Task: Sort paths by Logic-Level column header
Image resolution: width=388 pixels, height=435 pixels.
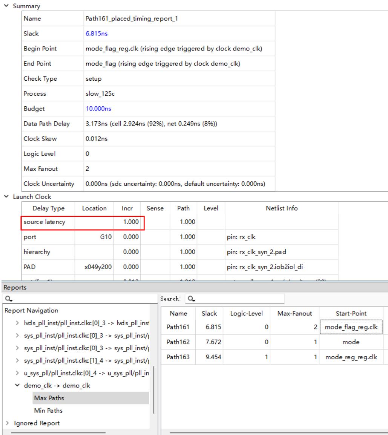Action: point(247,314)
